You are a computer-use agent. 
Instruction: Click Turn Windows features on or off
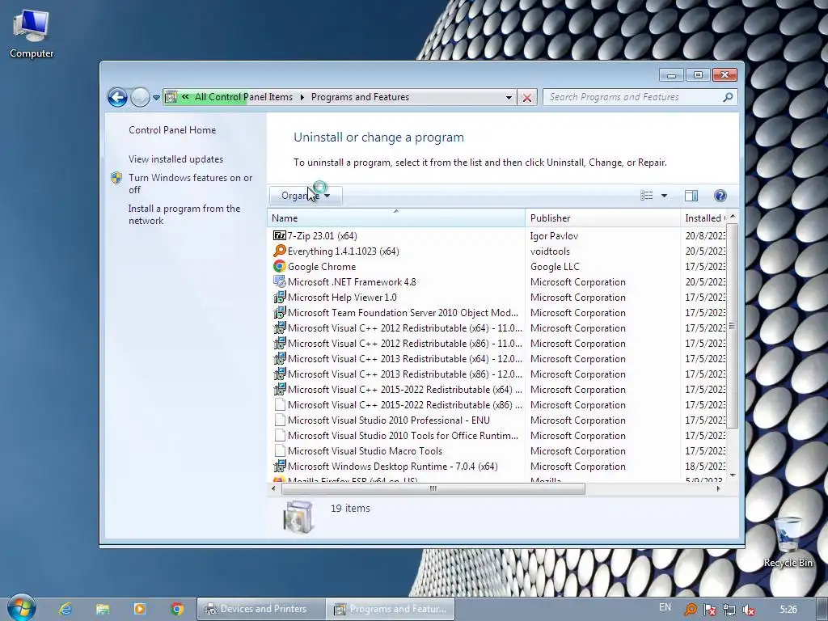point(190,184)
